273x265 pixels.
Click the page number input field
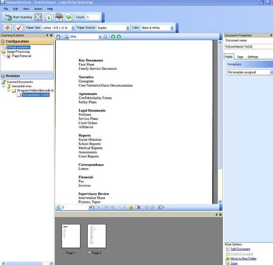(75, 207)
